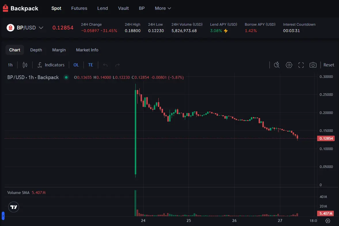Redo the chart change

click(118, 65)
